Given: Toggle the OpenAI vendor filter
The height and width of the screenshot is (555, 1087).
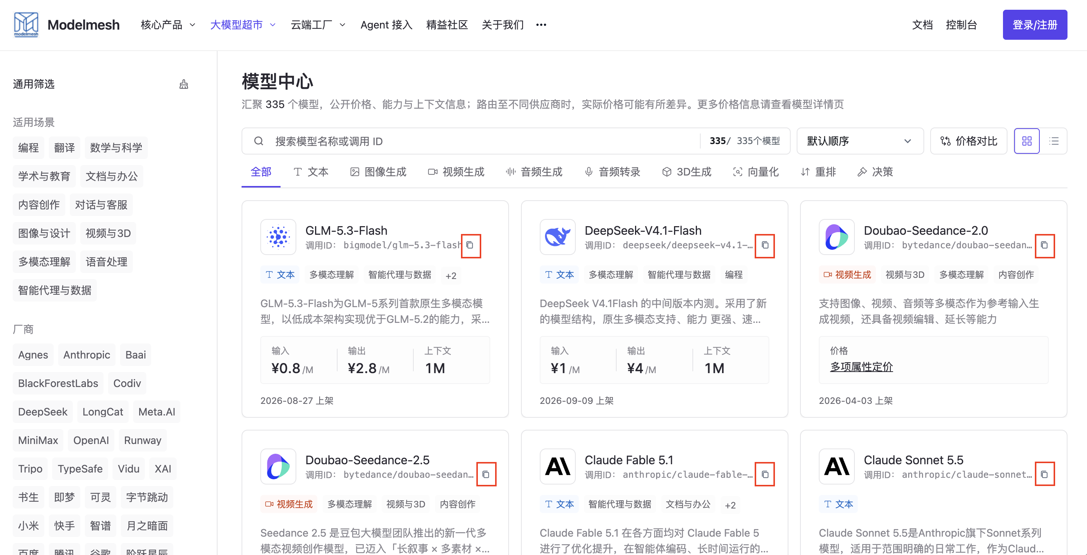Looking at the screenshot, I should (x=91, y=440).
